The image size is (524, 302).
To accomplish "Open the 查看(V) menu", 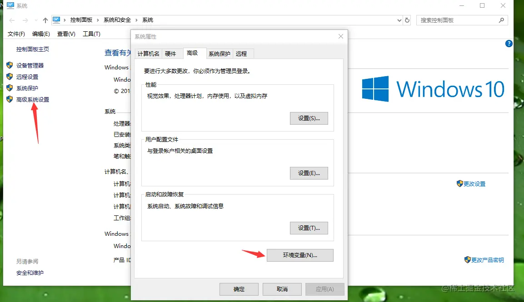I will pyautogui.click(x=66, y=34).
